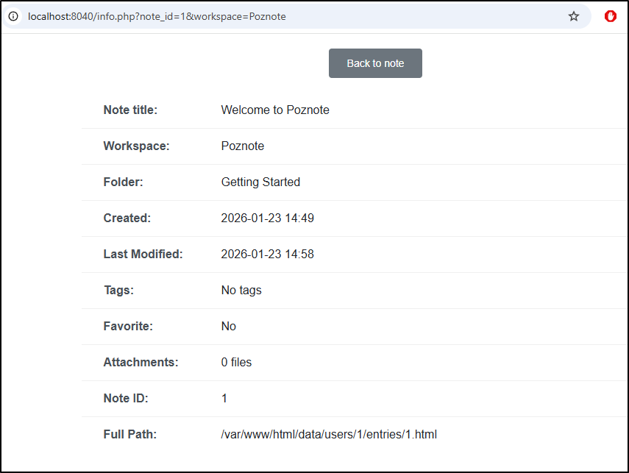
Task: Click the 'Welcome to Poznote' title value
Action: (275, 110)
